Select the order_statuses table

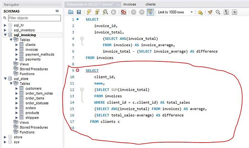coord(37,103)
